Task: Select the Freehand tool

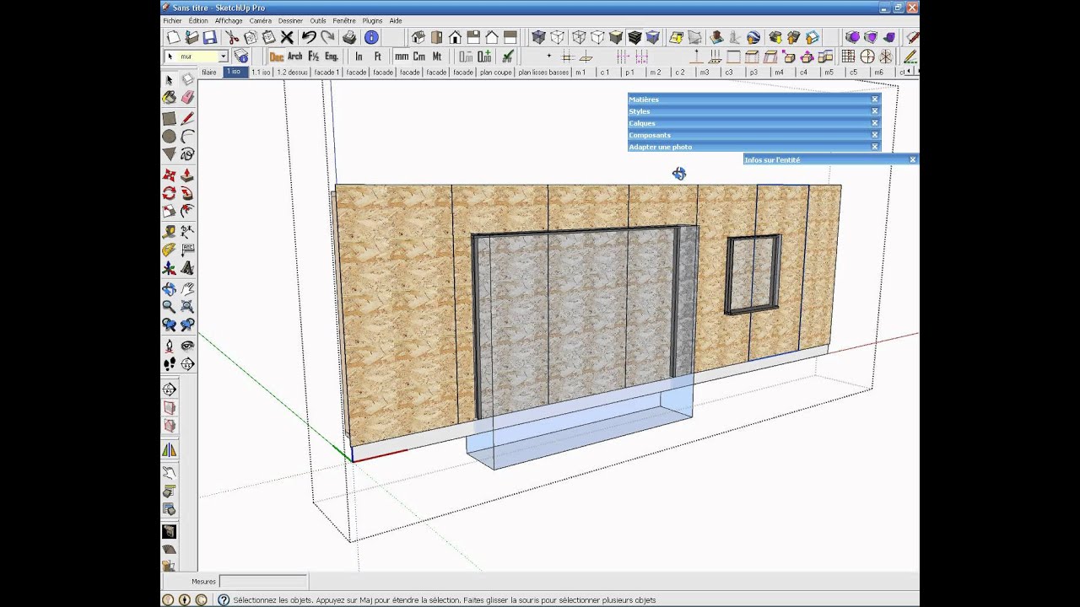Action: pyautogui.click(x=187, y=154)
